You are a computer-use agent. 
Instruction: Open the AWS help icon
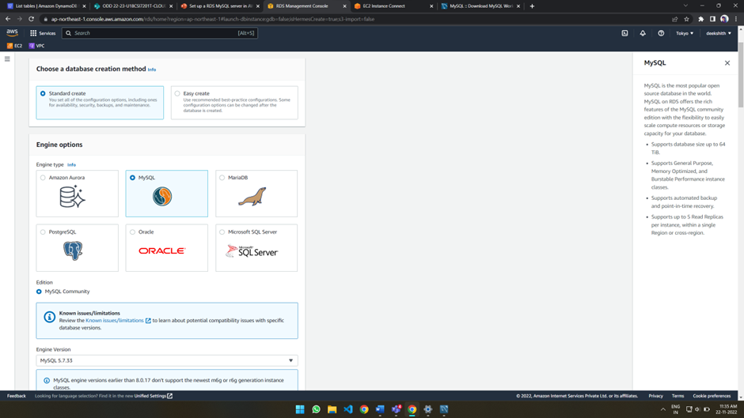[x=660, y=33]
